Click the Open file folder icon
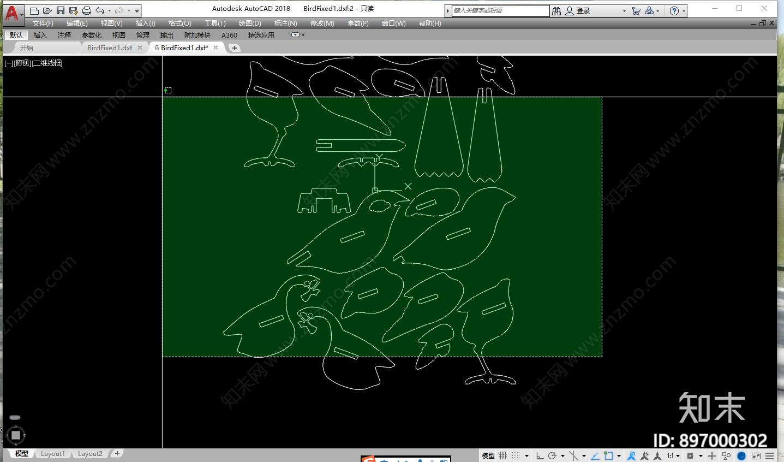 point(47,10)
